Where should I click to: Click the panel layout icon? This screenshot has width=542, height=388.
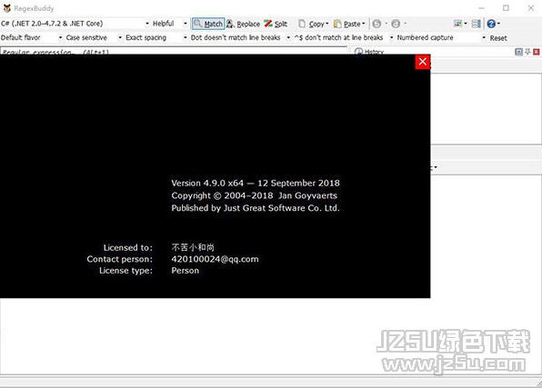(476, 24)
